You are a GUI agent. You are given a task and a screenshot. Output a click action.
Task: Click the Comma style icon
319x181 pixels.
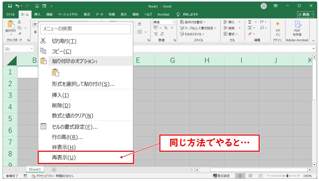tap(172, 28)
